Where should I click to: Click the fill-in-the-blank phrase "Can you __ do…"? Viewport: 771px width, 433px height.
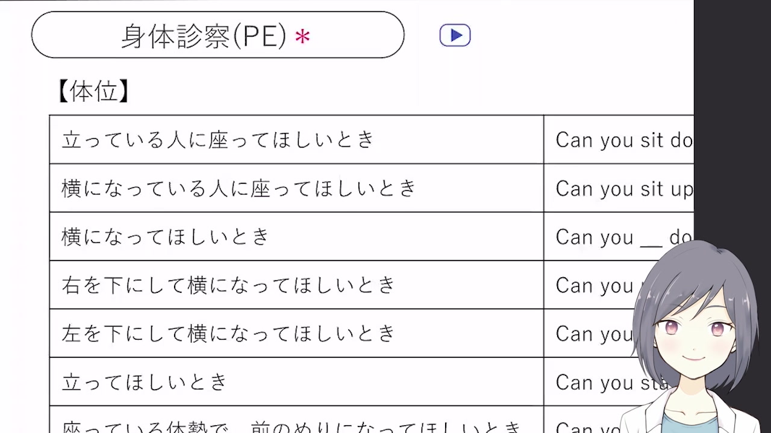coord(623,238)
